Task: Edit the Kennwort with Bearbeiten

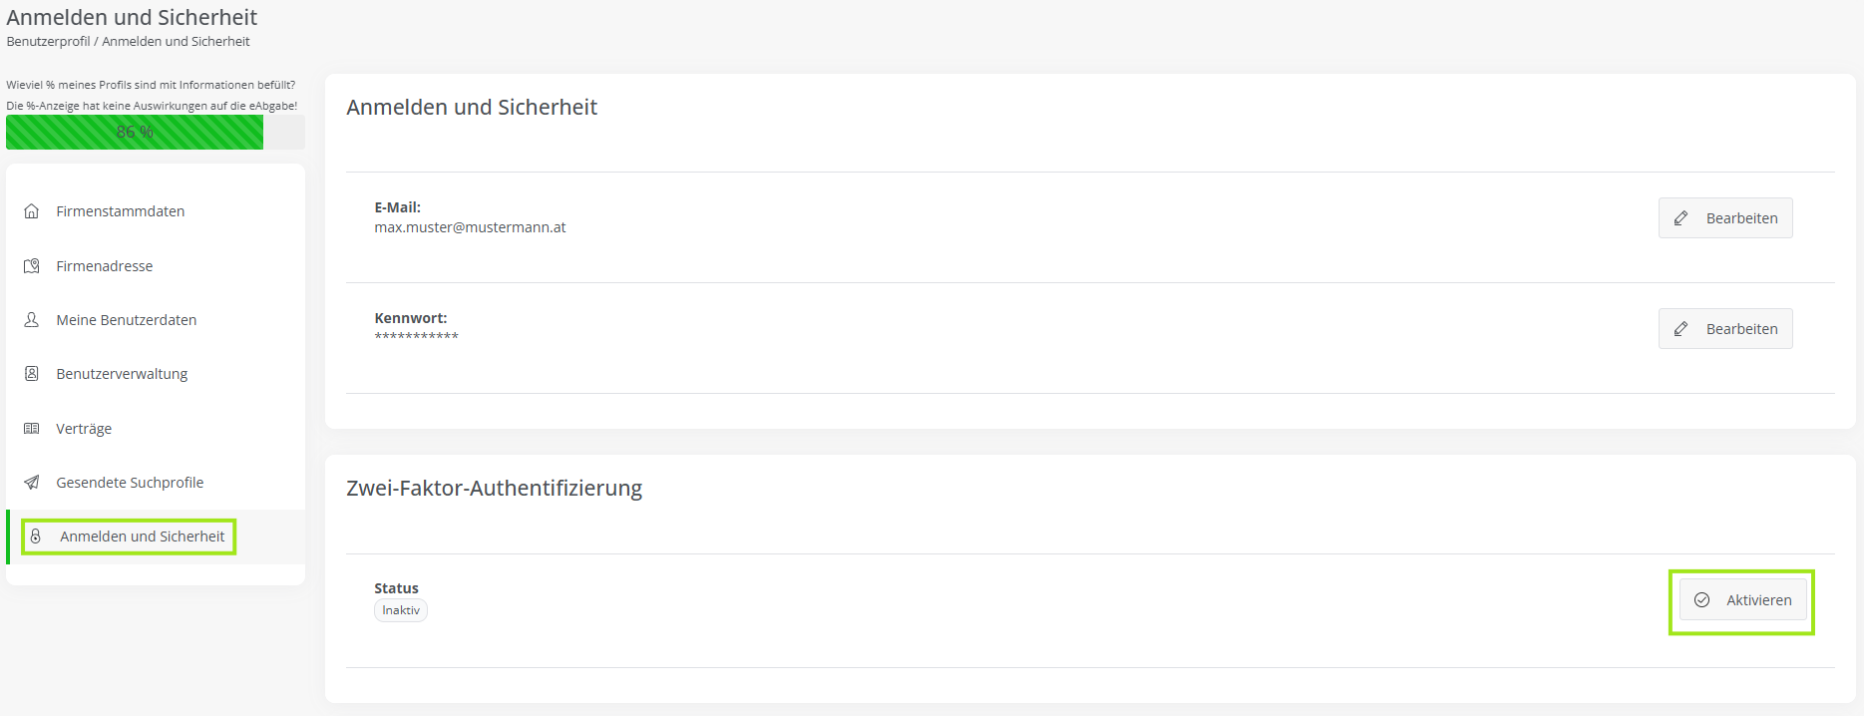Action: point(1725,329)
